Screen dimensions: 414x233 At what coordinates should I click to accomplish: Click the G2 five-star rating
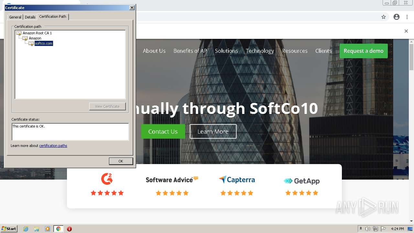pos(107,193)
